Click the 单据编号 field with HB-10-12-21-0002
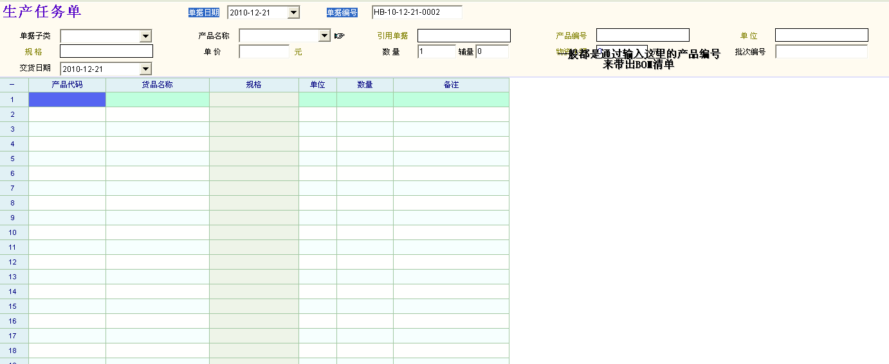Screen dimensions: 889x364 tap(417, 12)
